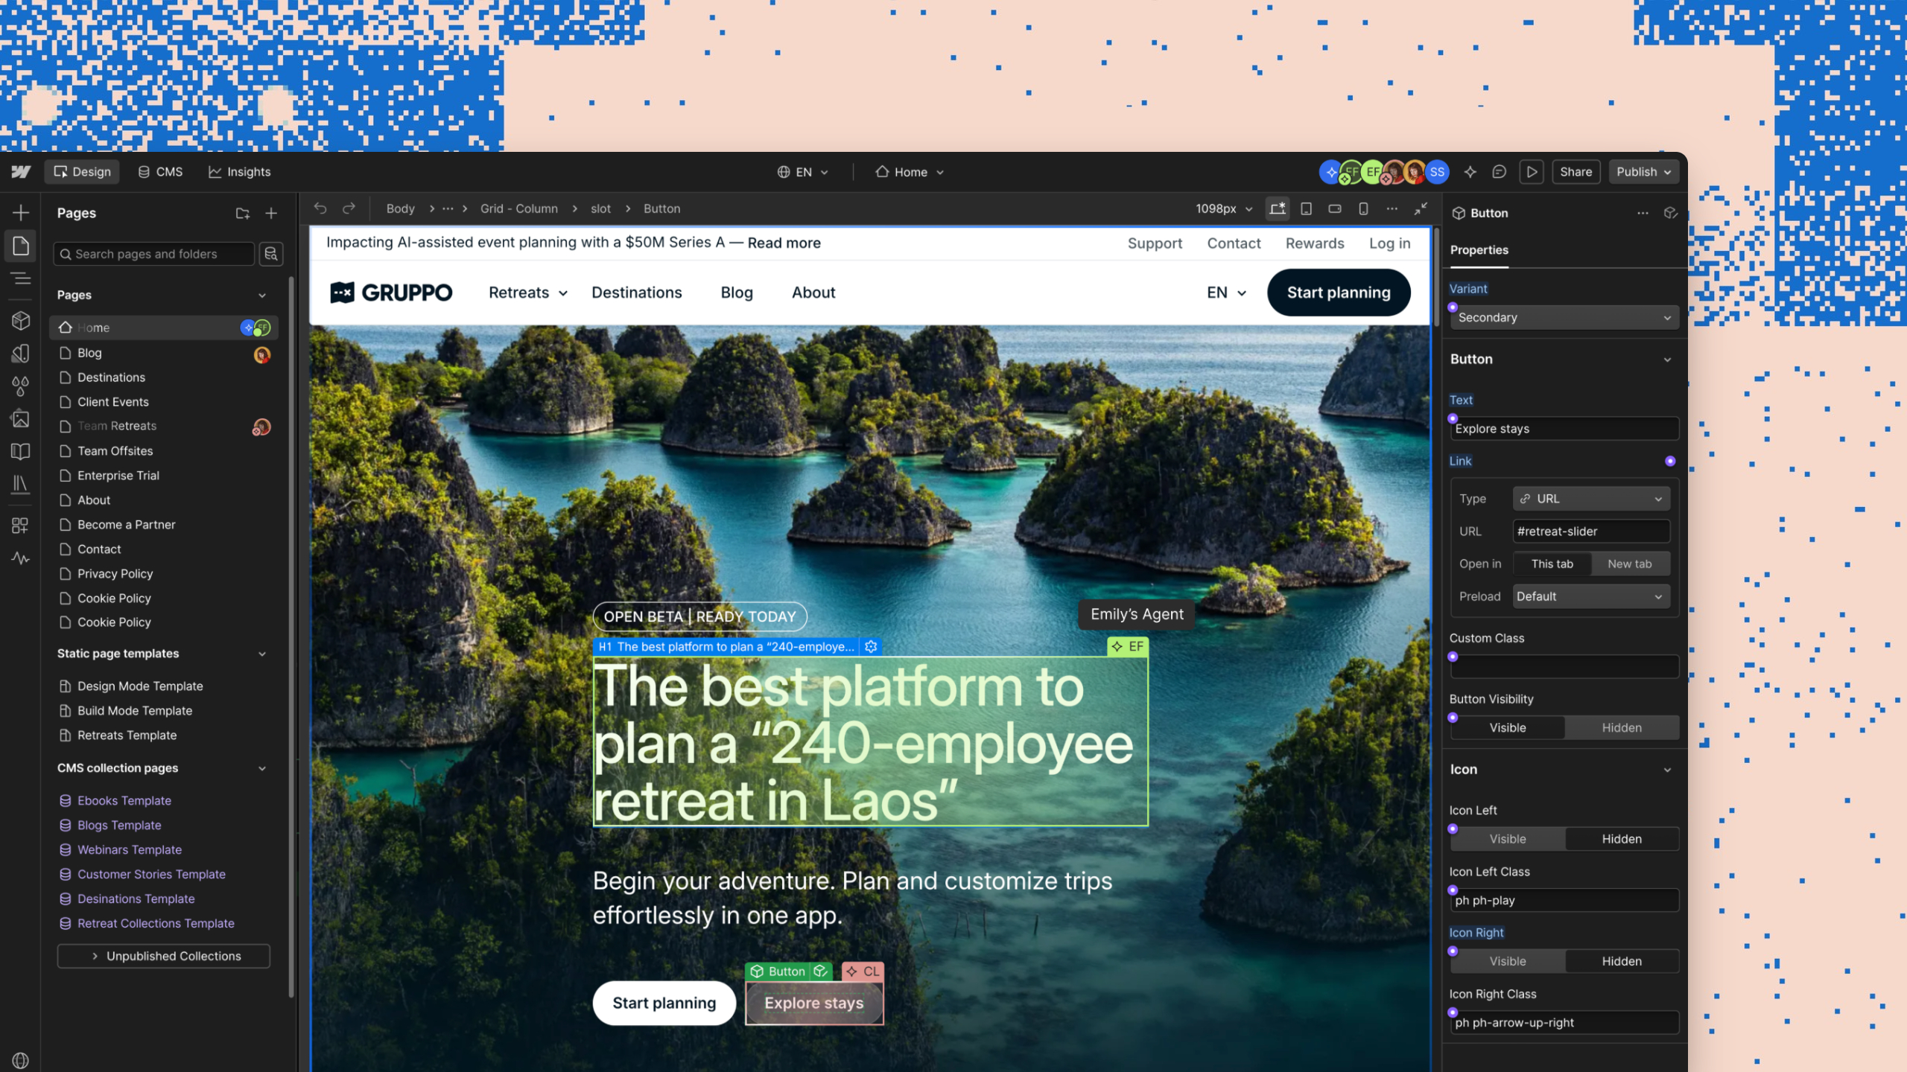Set Icon Left to Visible
Viewport: 1907px width, 1072px height.
pos(1508,839)
